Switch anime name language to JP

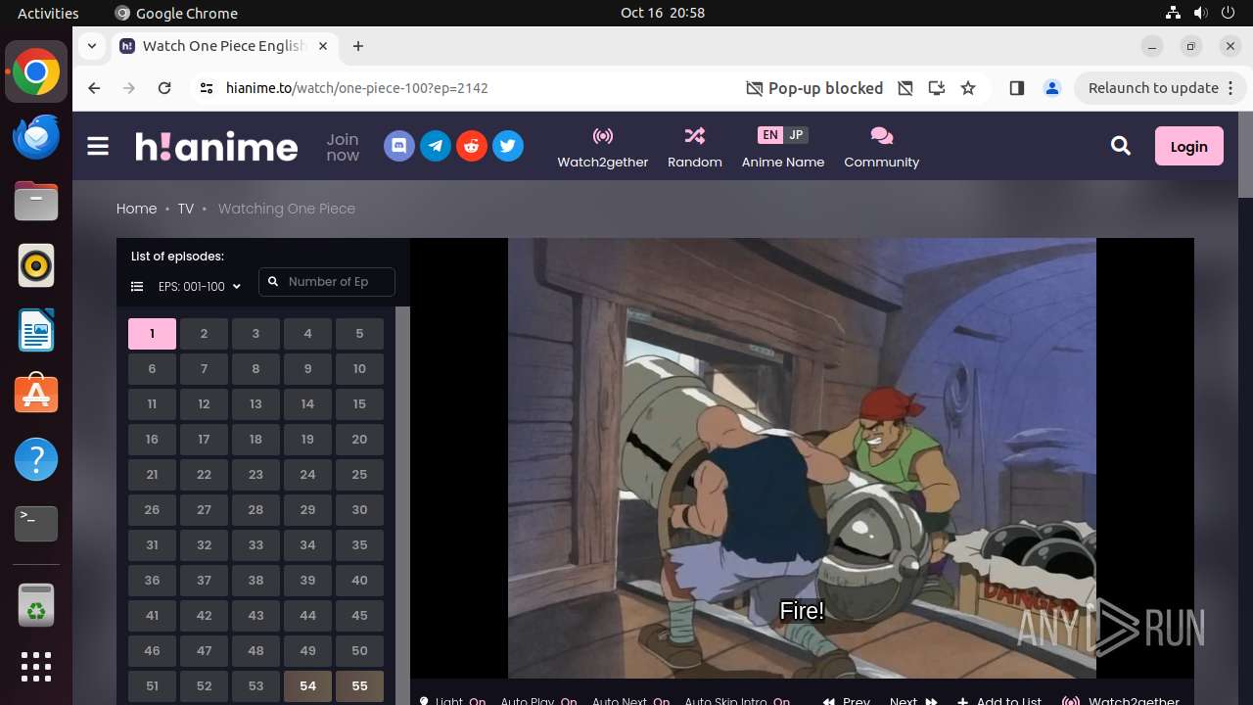click(x=796, y=135)
